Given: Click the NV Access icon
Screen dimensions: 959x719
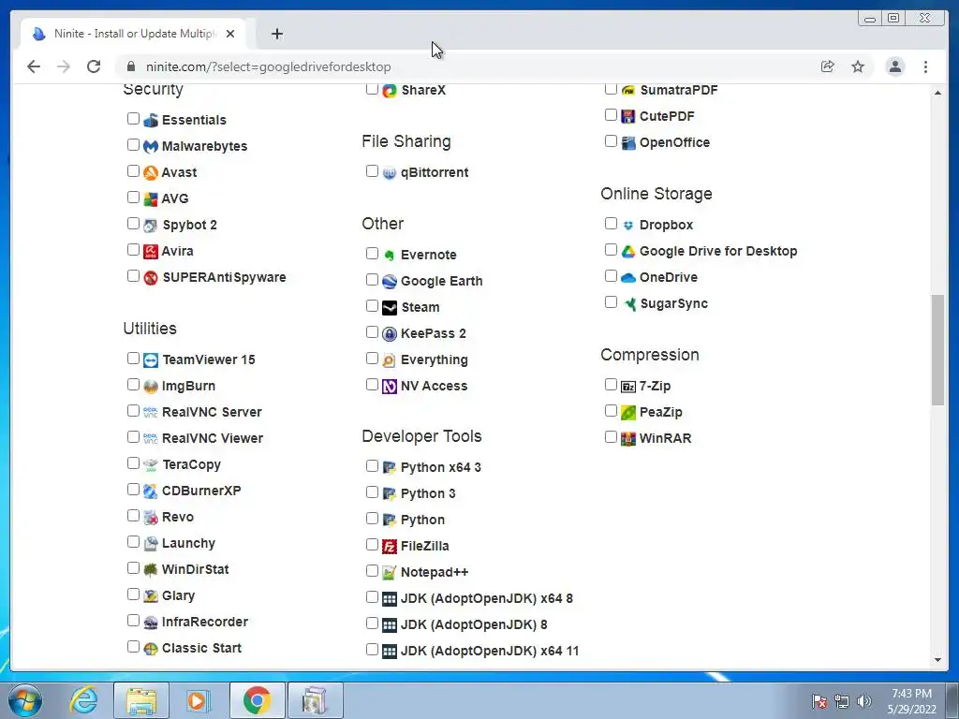Looking at the screenshot, I should (x=390, y=387).
